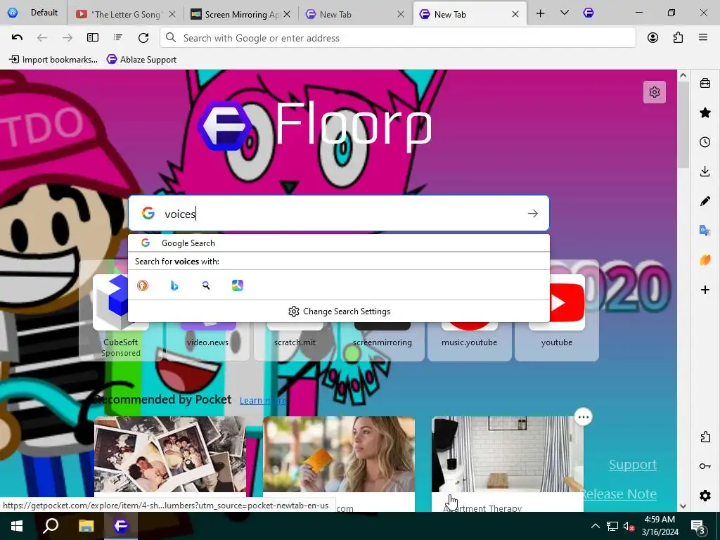Go forward using the forward arrow
Viewport: 720px width, 540px height.
[67, 38]
